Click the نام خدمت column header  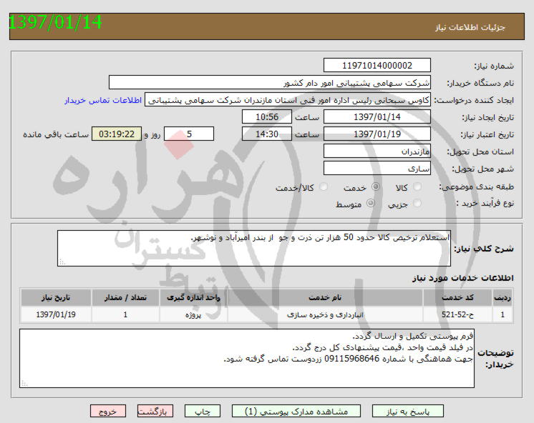click(x=325, y=297)
